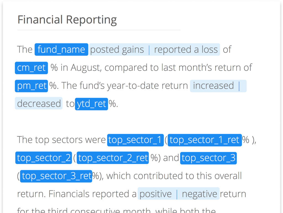Select the "reported a loss" option
This screenshot has width=283, height=213.
(x=186, y=50)
